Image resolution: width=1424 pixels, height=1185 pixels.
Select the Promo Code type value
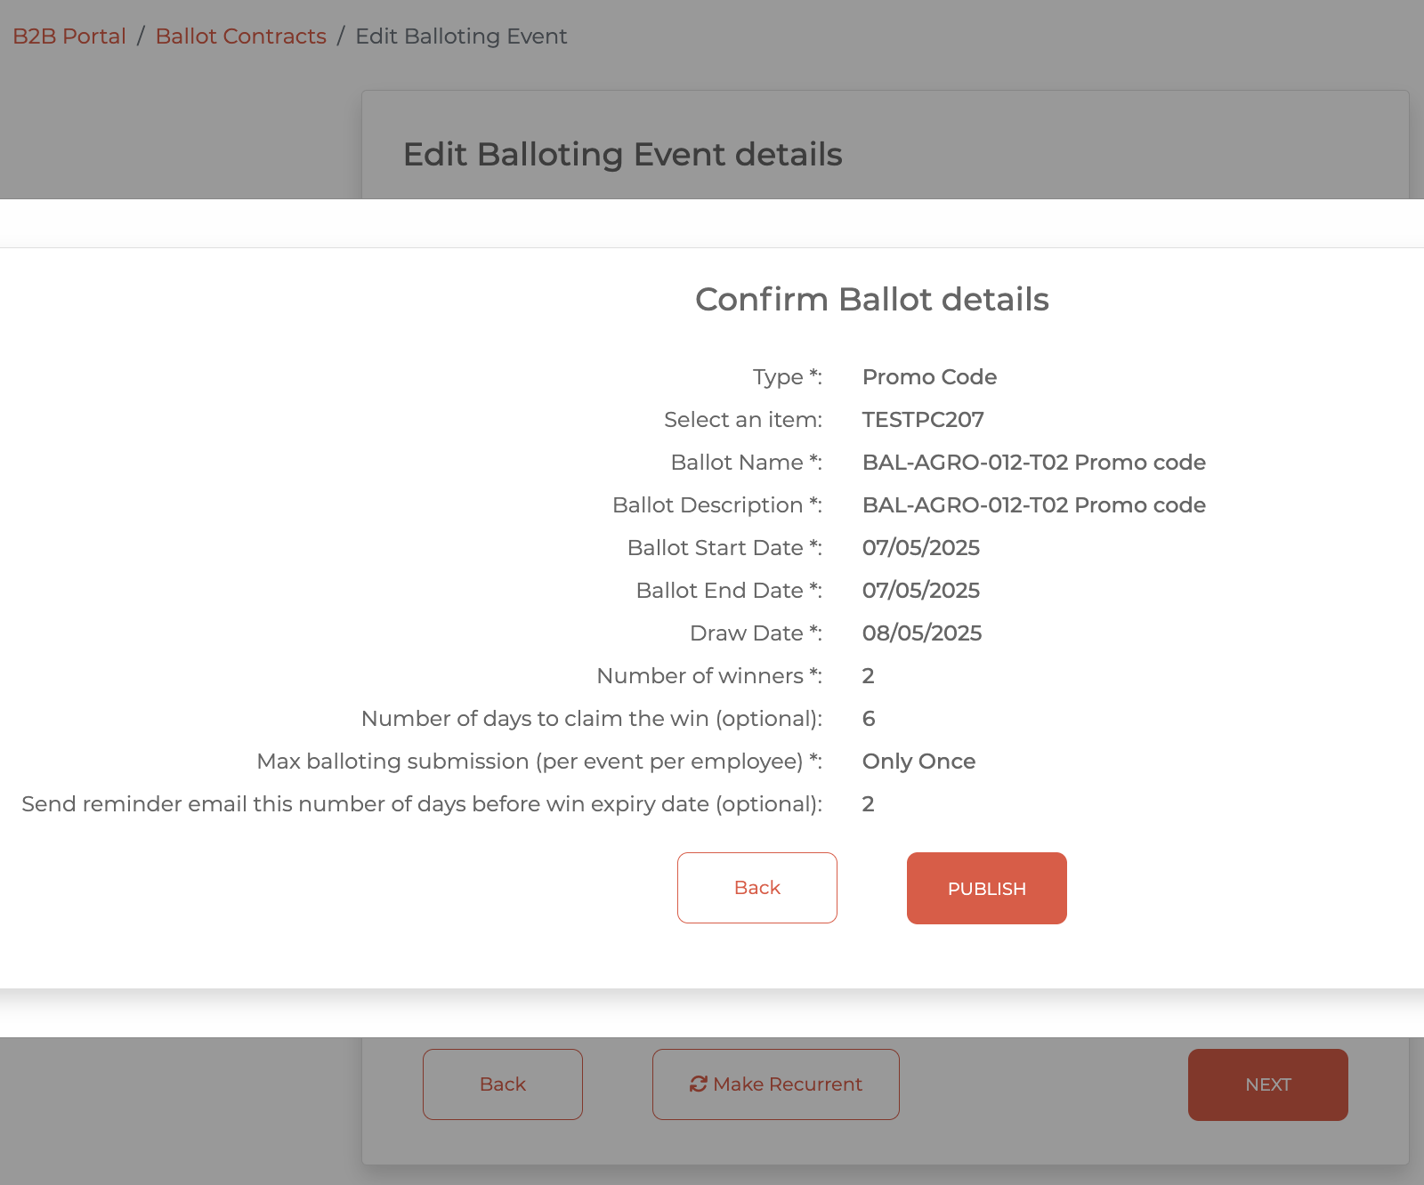point(929,377)
